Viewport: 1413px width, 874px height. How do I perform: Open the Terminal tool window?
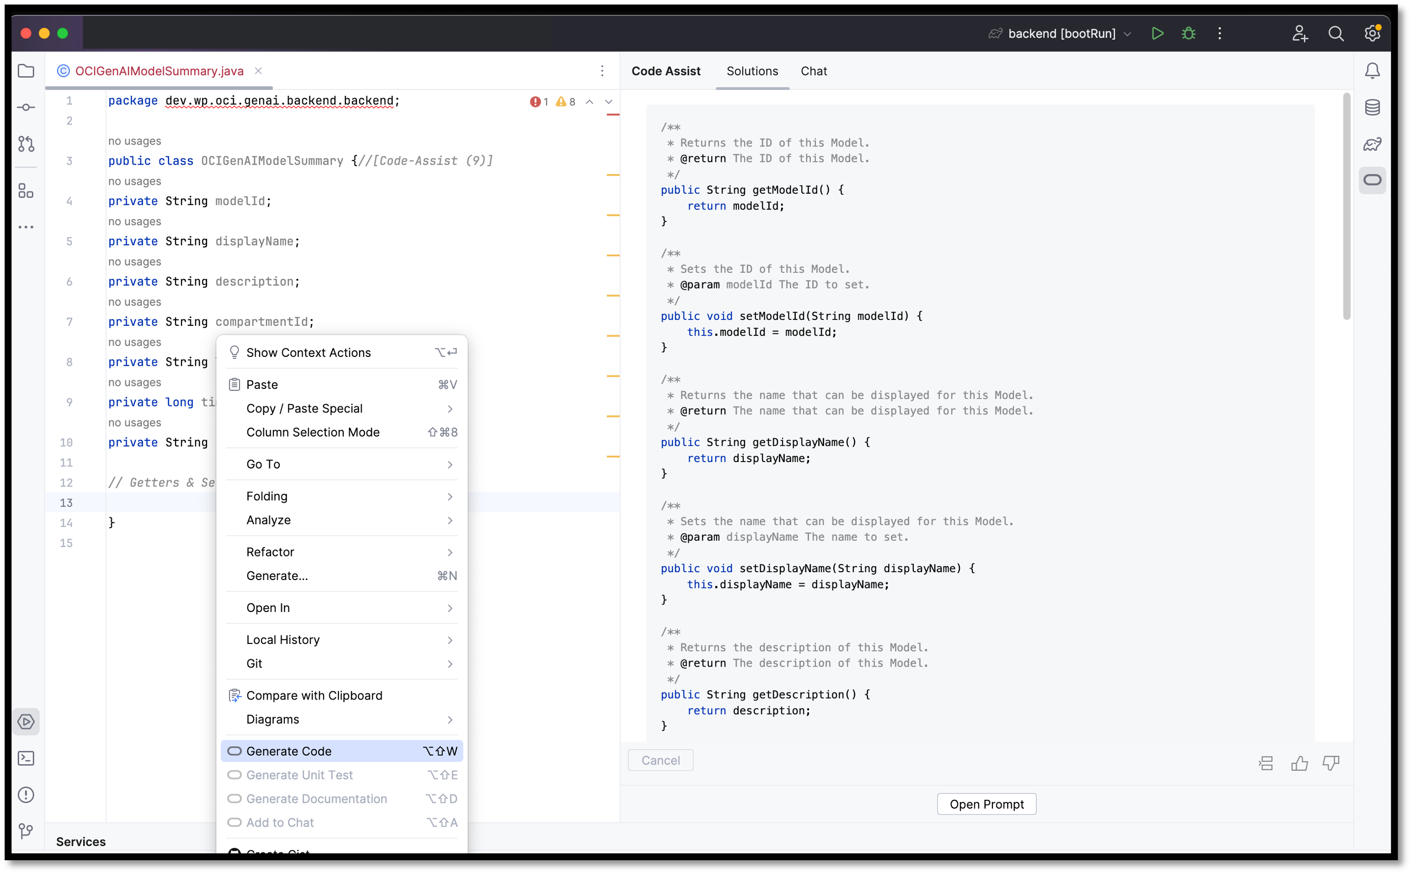[26, 758]
